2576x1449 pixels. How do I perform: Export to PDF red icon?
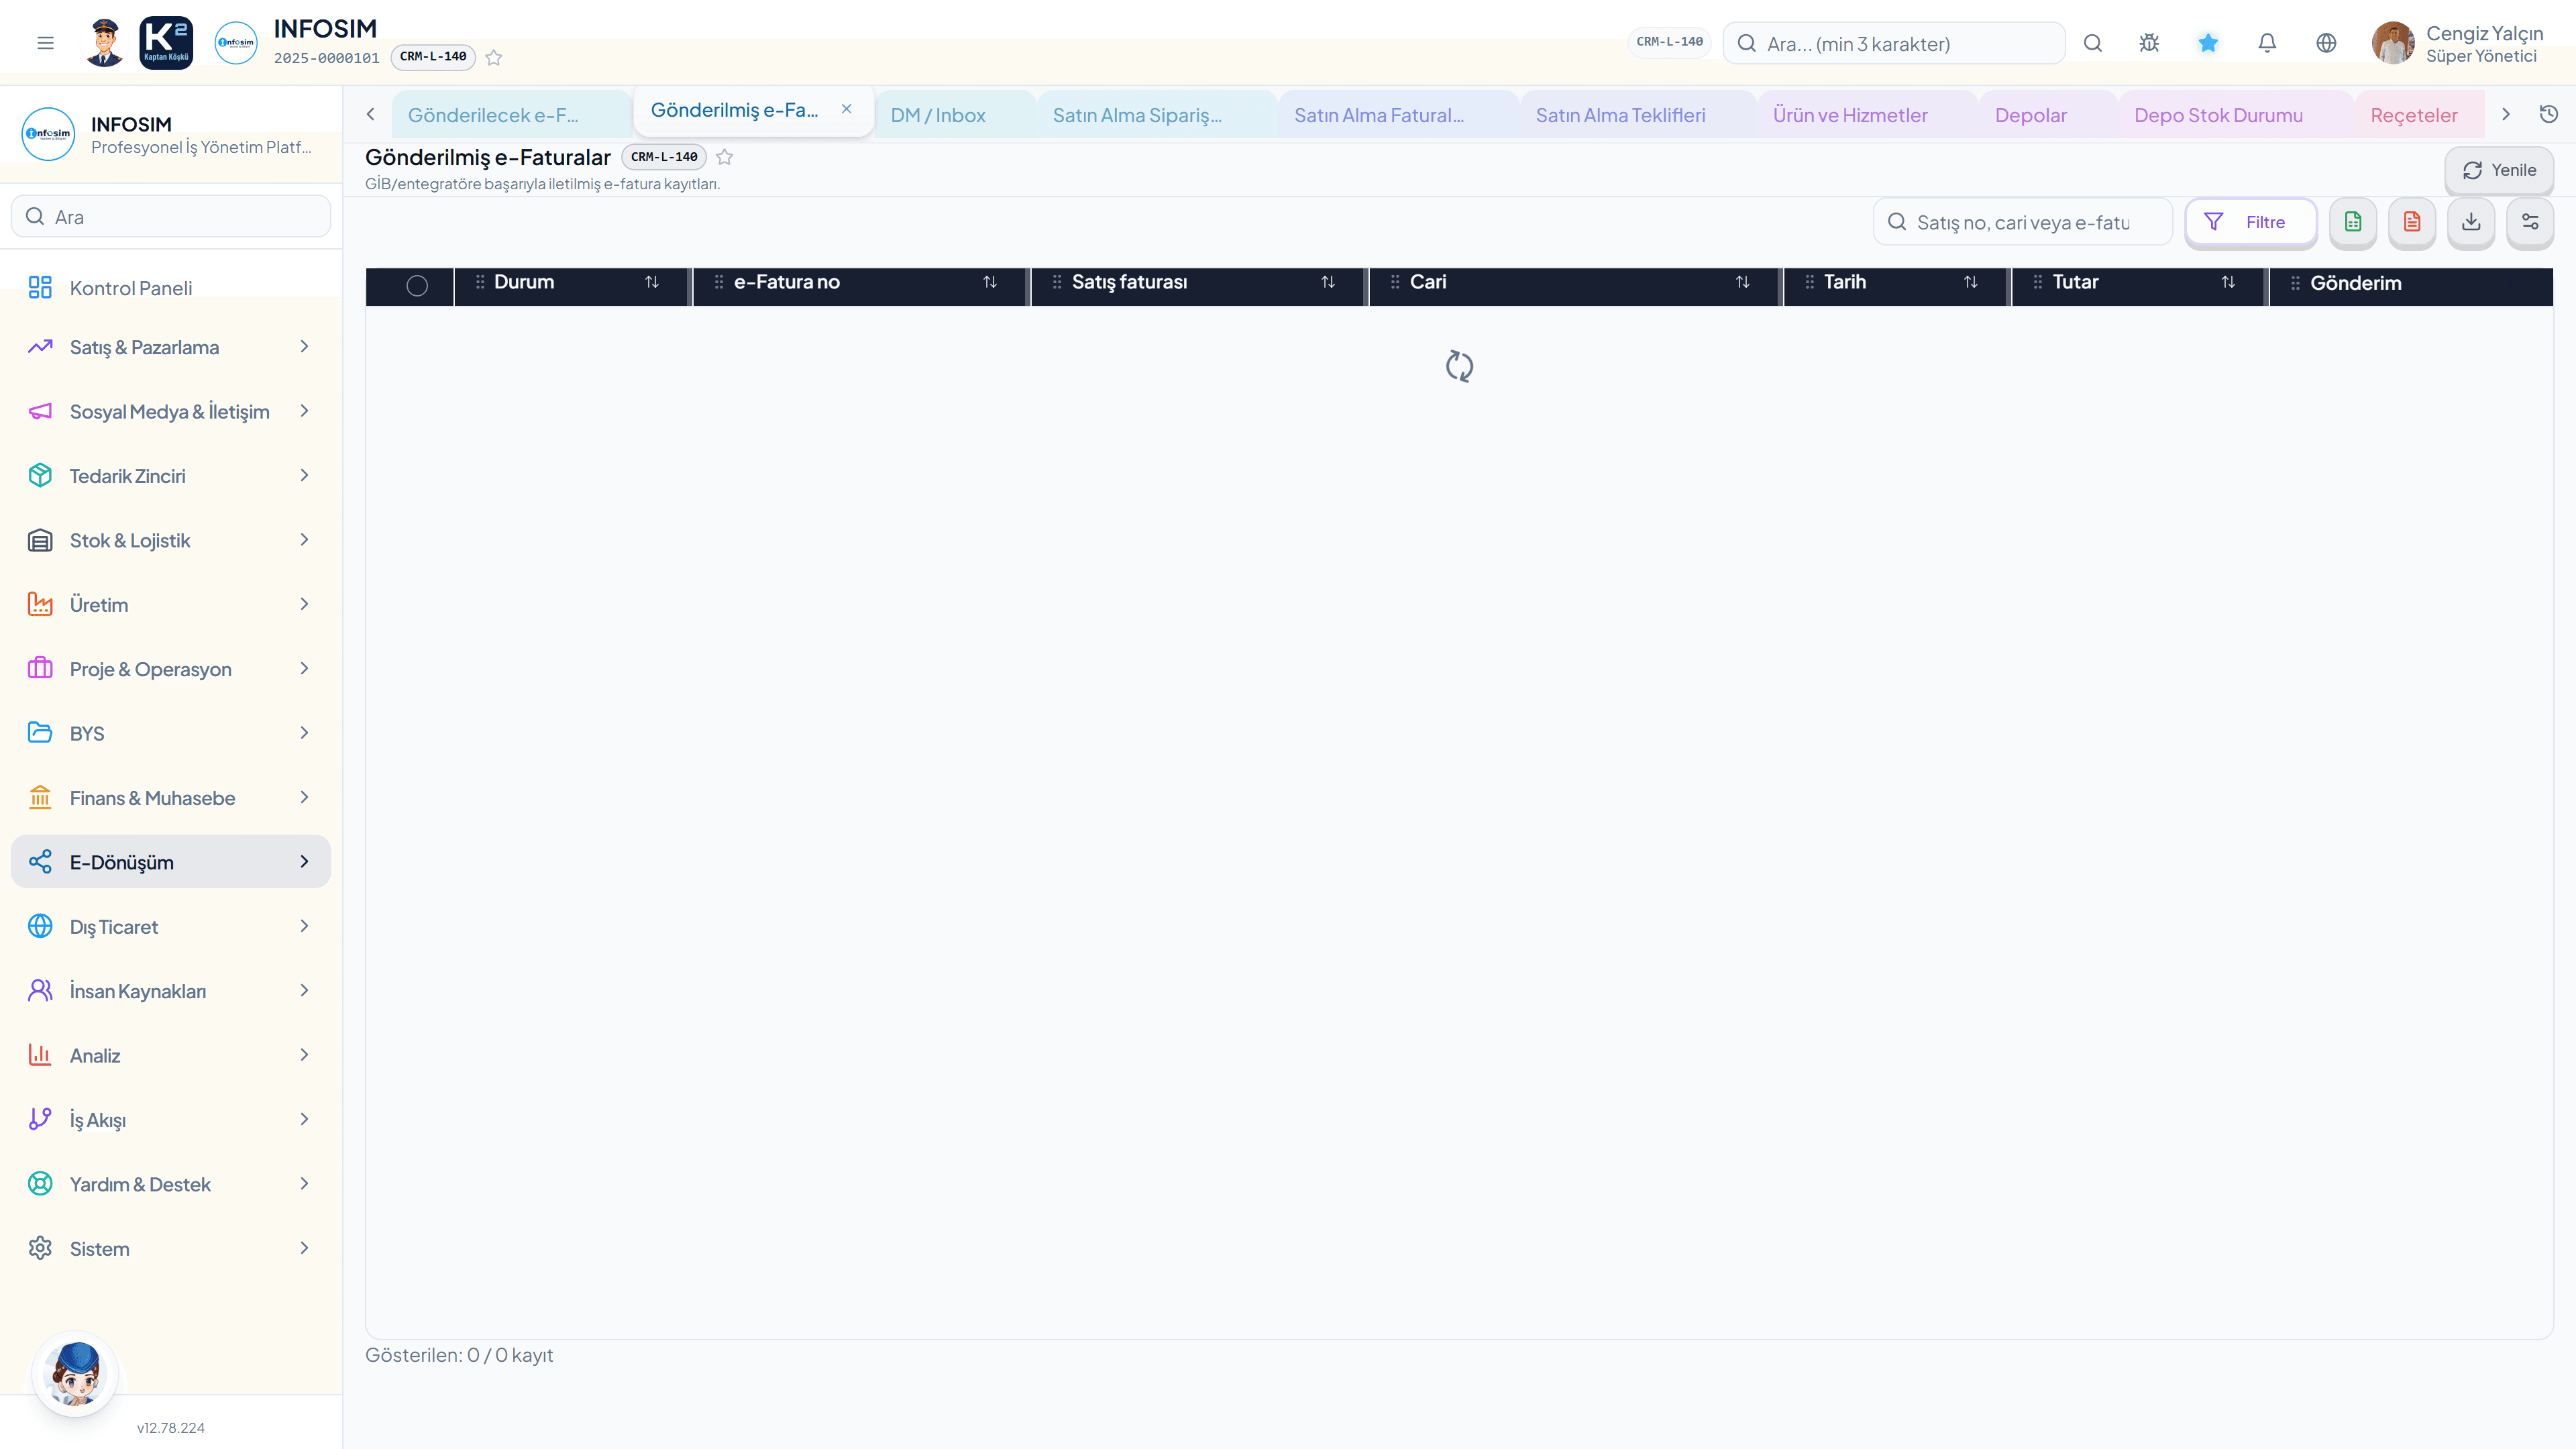tap(2412, 222)
